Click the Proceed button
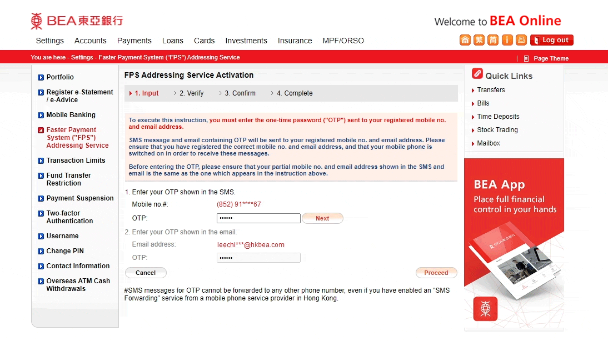Image resolution: width=608 pixels, height=341 pixels. pyautogui.click(x=436, y=273)
